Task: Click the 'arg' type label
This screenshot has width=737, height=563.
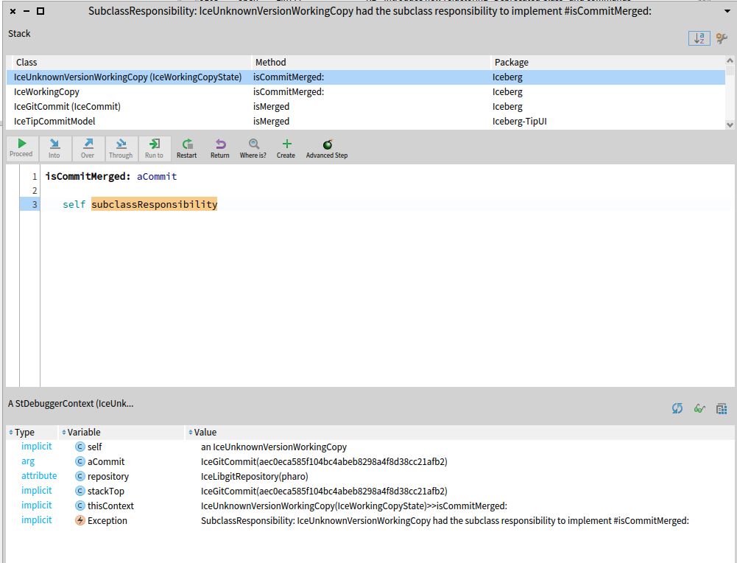Action: point(28,461)
